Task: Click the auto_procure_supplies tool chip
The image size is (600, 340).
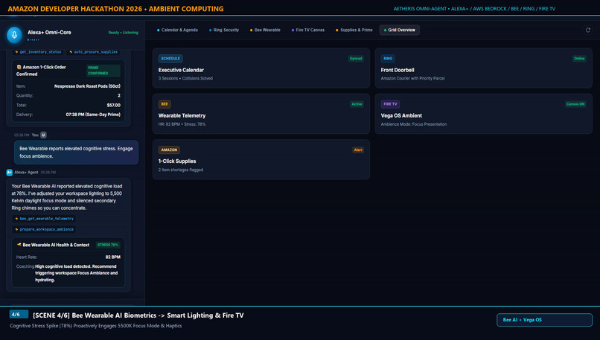Action: [x=93, y=51]
